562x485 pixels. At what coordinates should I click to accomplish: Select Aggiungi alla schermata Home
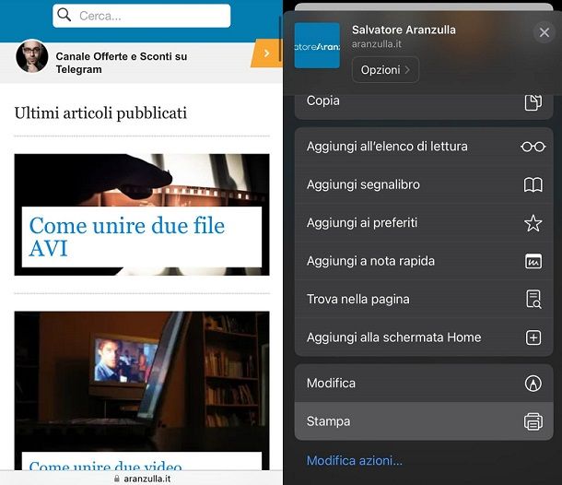tap(424, 337)
